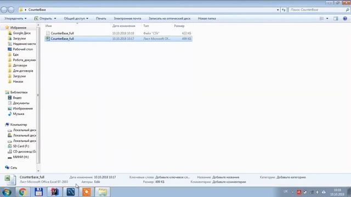Click Печать in the toolbar
351x197 pixels.
pyautogui.click(x=101, y=19)
